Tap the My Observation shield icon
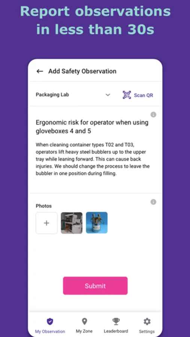The width and height of the screenshot is (190, 337). [x=50, y=322]
